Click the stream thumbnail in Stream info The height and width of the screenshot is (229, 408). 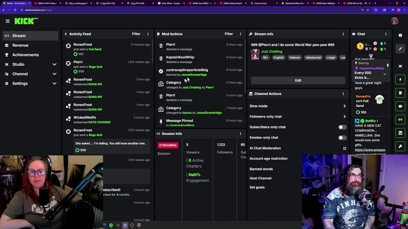click(255, 54)
